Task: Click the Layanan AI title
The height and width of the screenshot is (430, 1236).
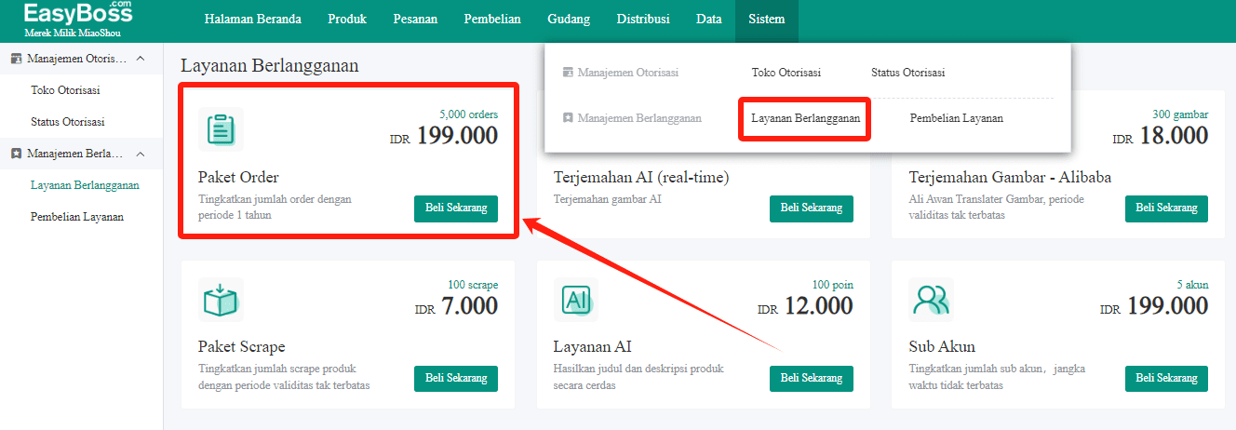Action: 593,347
